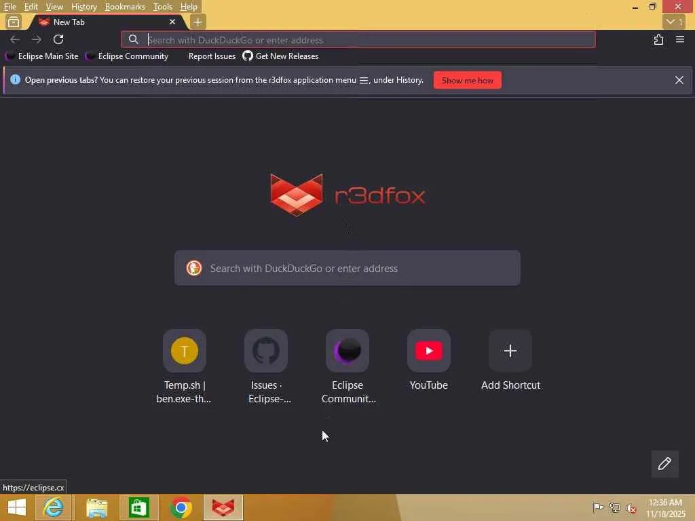The height and width of the screenshot is (521, 695).
Task: Reload the current page
Action: [58, 39]
